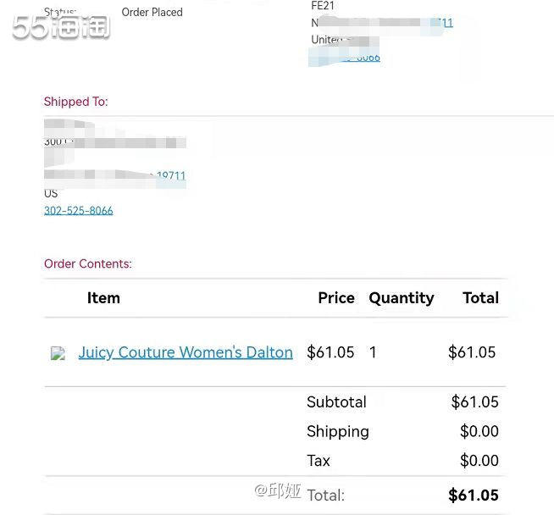Click the @邱娅 watermark text
Screen dimensions: 554x515
pos(278,490)
